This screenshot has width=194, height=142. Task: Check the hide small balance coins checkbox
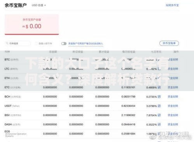[36, 44]
